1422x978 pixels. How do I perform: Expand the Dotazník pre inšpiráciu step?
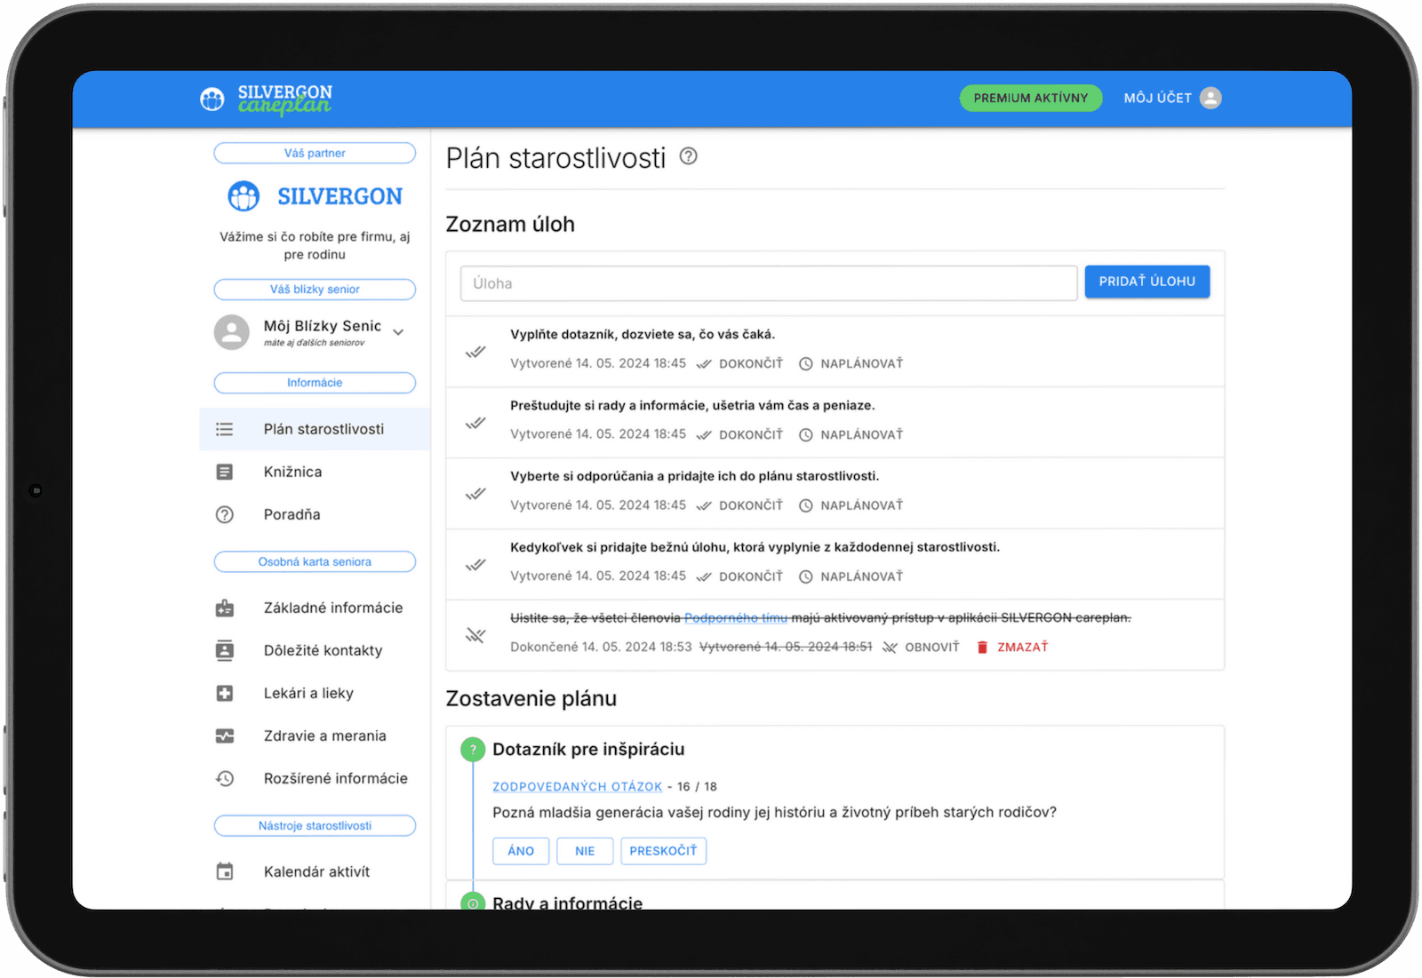(x=473, y=750)
